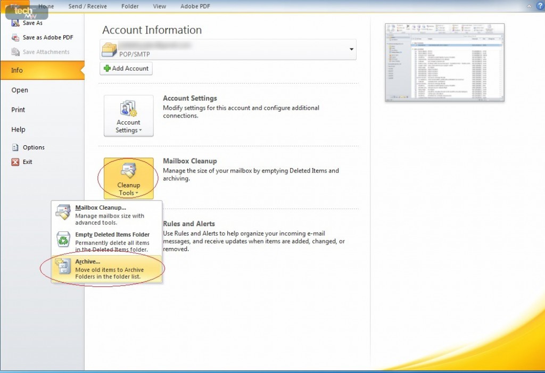Click the red Exit X icon
Screen dimensions: 545x373
15,162
